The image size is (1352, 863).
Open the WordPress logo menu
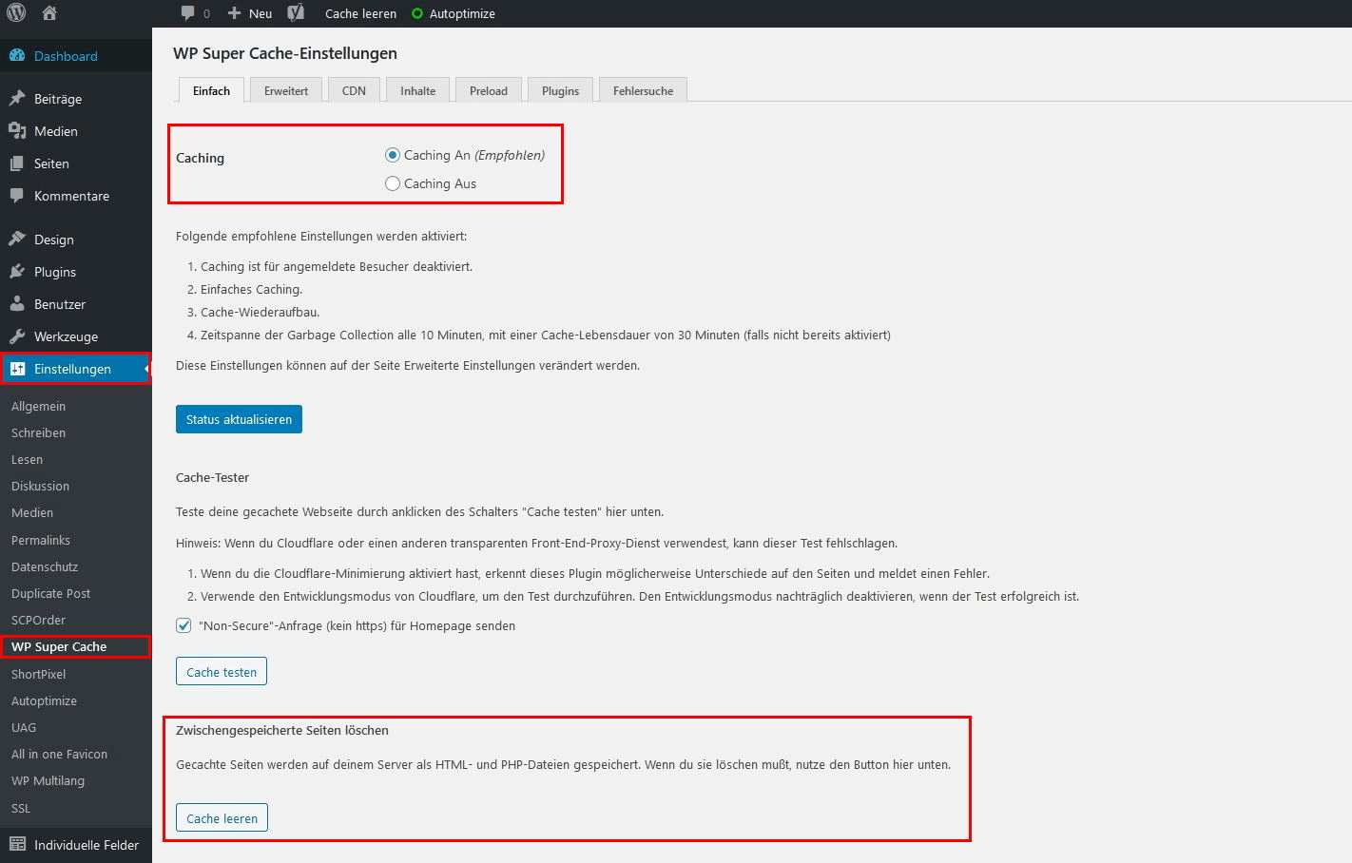coord(16,12)
